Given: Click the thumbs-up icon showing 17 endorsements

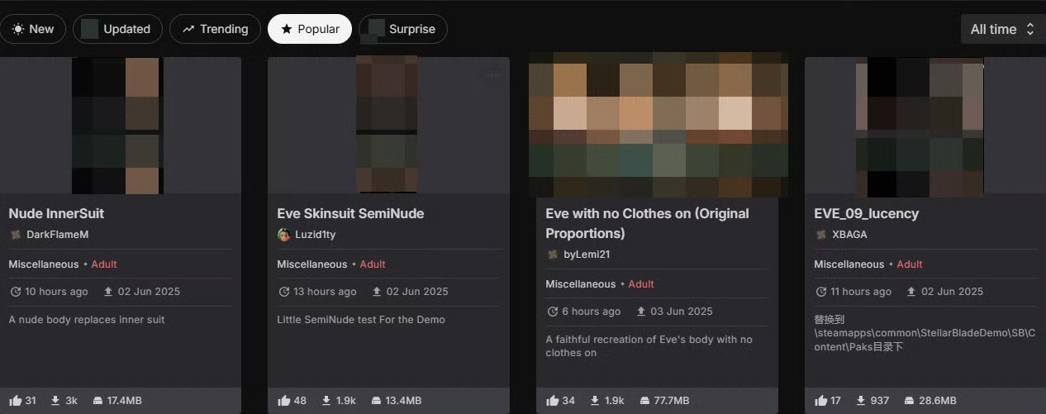Looking at the screenshot, I should pyautogui.click(x=821, y=400).
